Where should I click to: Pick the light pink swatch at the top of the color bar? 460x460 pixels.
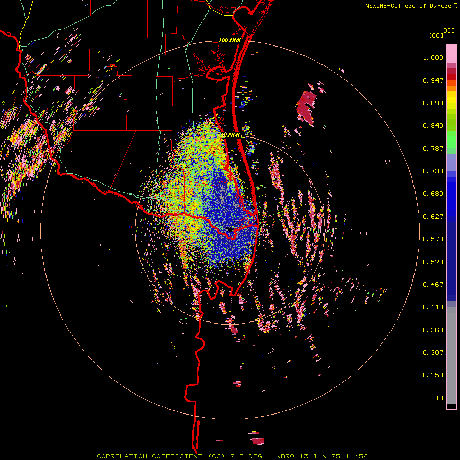click(x=451, y=54)
